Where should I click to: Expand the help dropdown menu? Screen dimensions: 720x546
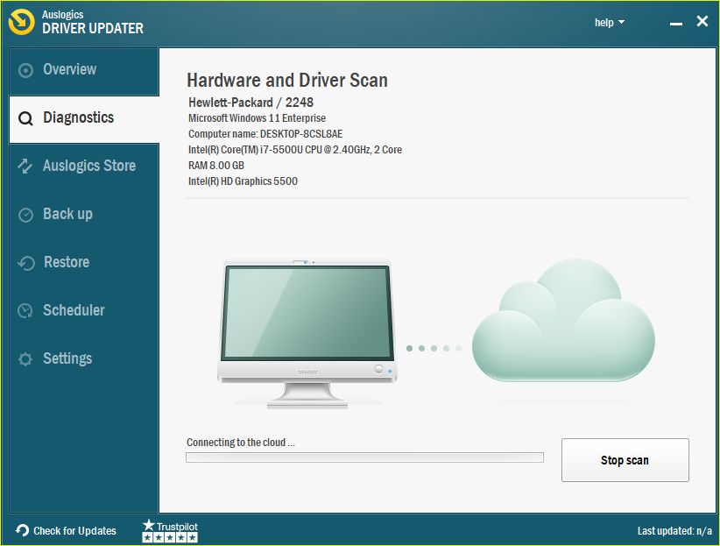click(x=610, y=23)
